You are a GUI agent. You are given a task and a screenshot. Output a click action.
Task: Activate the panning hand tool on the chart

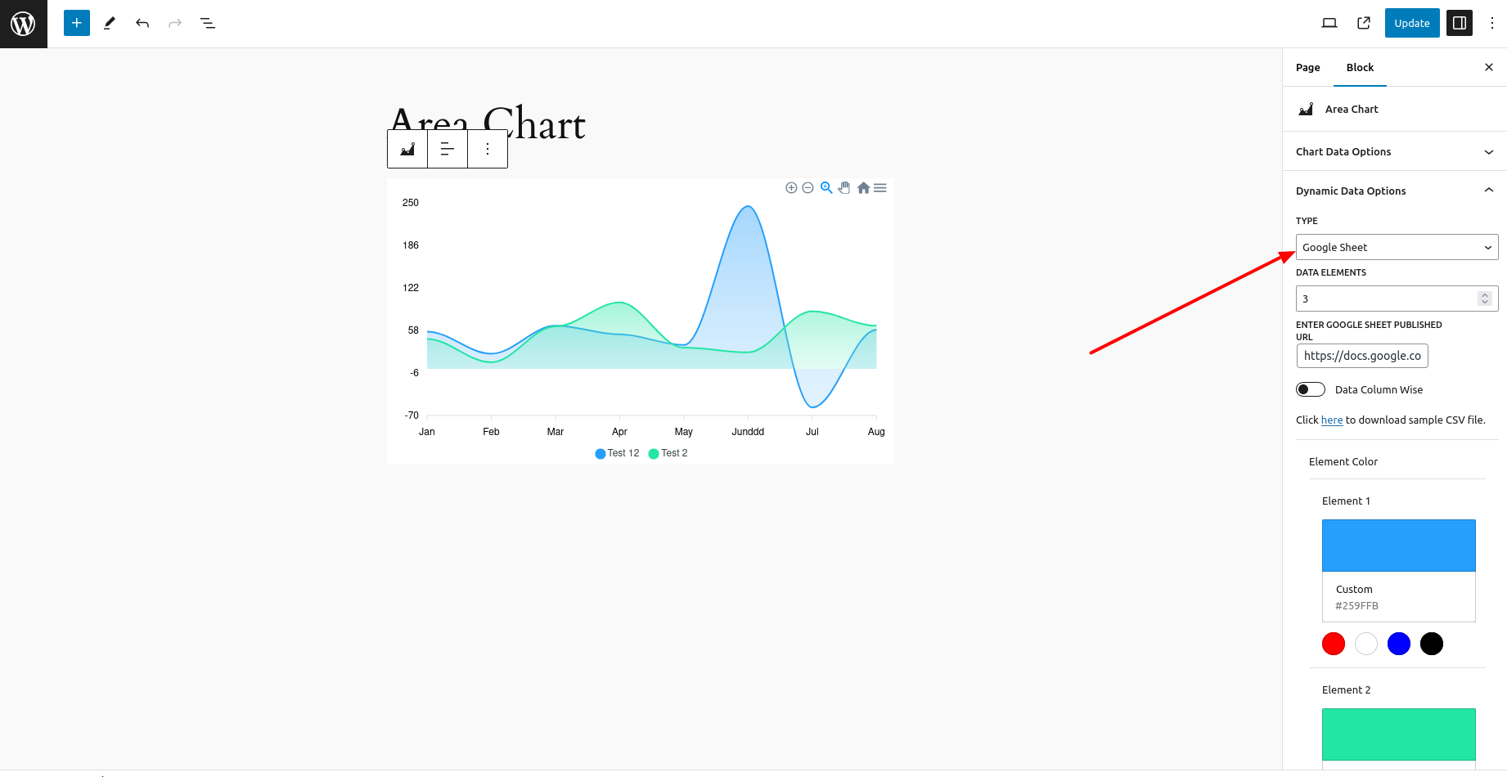coord(843,187)
